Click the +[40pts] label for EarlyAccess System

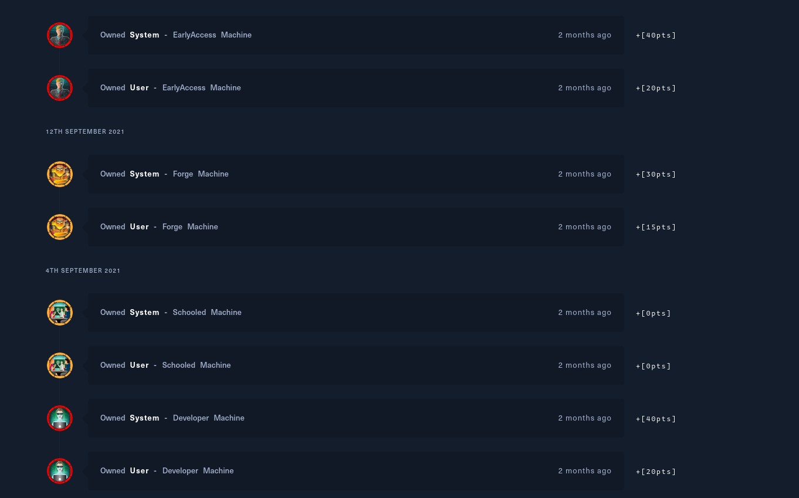point(656,35)
